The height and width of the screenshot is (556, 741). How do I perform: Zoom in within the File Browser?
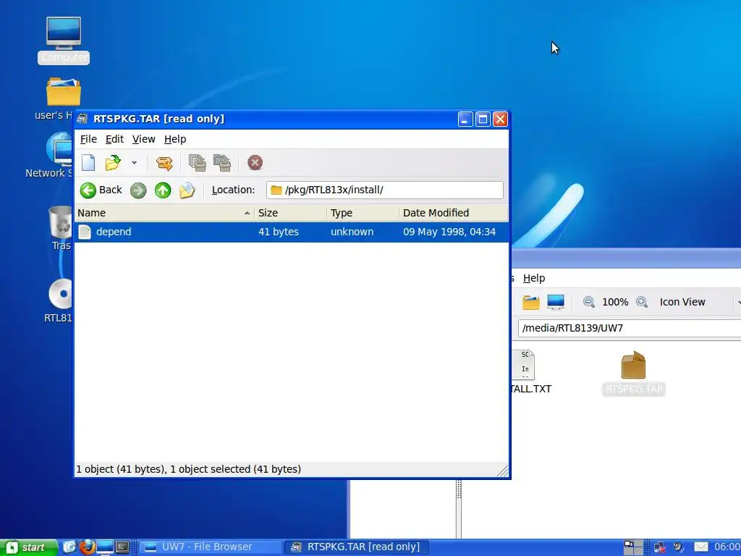[x=642, y=302]
